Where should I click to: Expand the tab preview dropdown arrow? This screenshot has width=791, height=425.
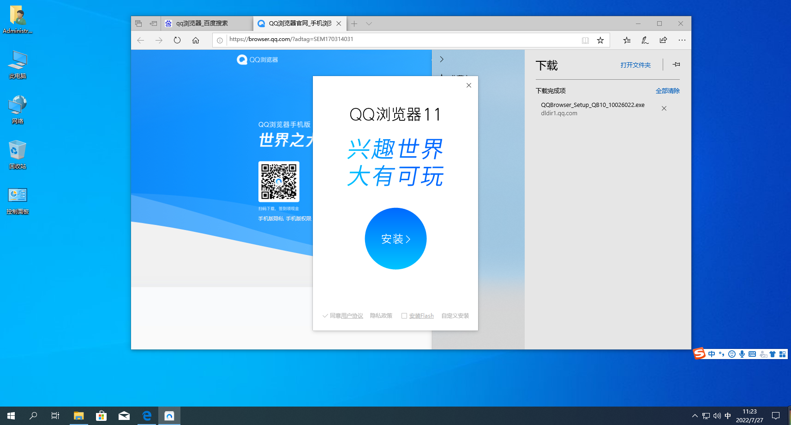coord(369,24)
